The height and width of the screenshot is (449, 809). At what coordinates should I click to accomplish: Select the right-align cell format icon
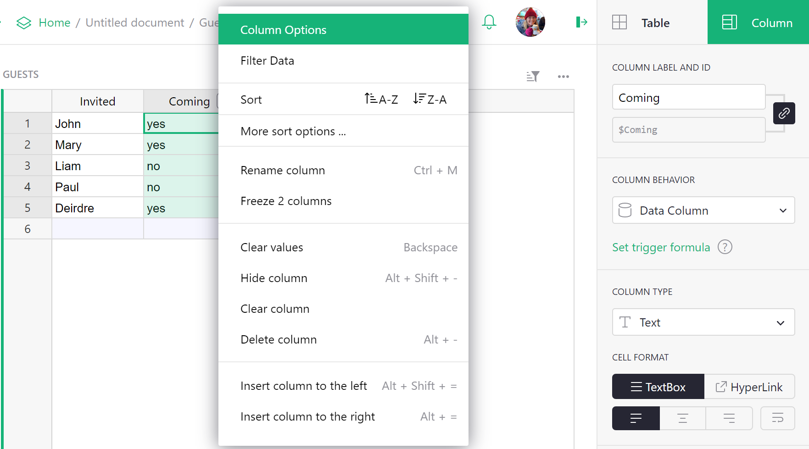[x=729, y=418]
